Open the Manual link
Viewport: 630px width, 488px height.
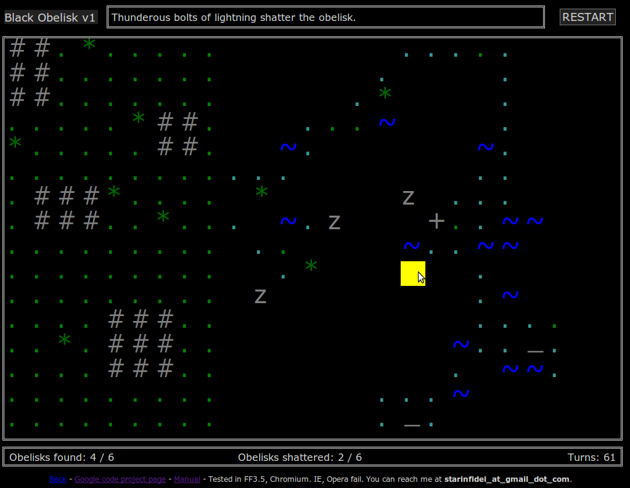[x=187, y=479]
